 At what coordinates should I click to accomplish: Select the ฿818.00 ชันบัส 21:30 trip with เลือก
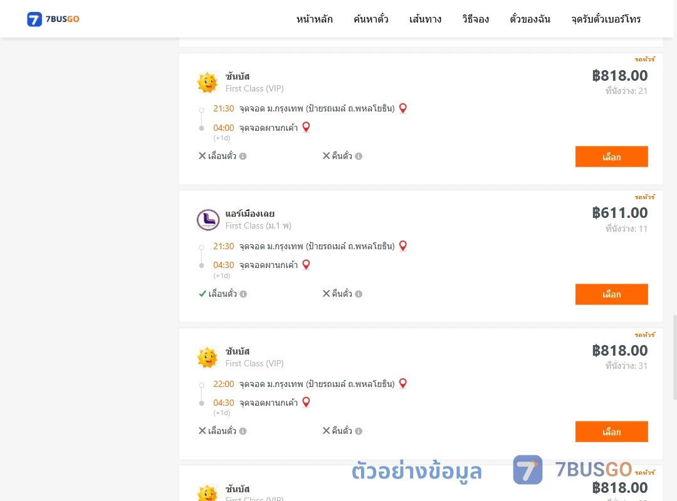[611, 157]
